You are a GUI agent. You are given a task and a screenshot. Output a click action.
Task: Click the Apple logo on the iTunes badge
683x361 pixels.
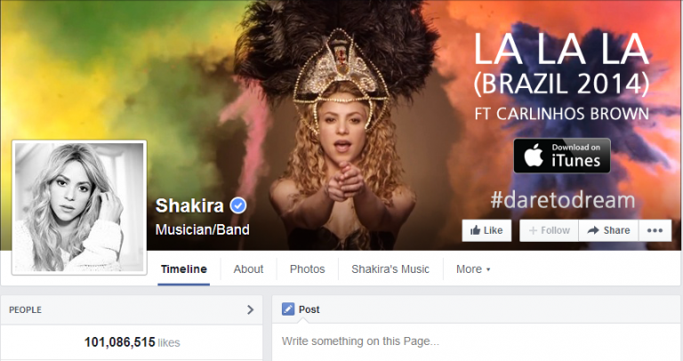534,156
